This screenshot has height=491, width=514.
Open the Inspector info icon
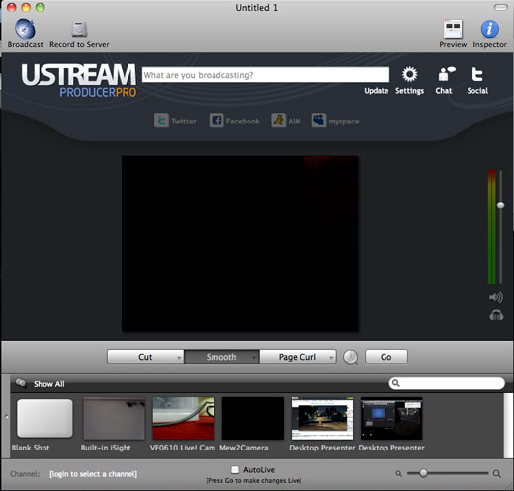(x=490, y=29)
